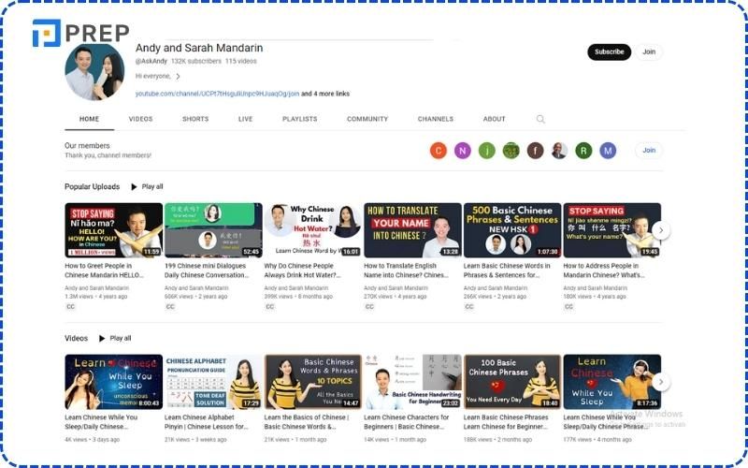Click purple member avatar letter N
748x468 pixels.
tap(462, 151)
